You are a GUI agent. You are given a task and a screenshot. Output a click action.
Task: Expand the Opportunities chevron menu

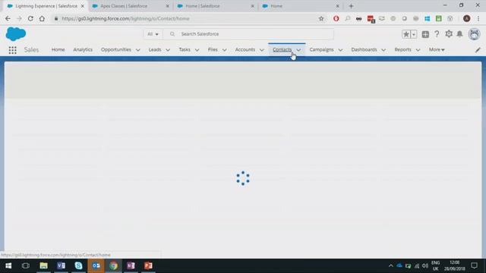(x=138, y=50)
